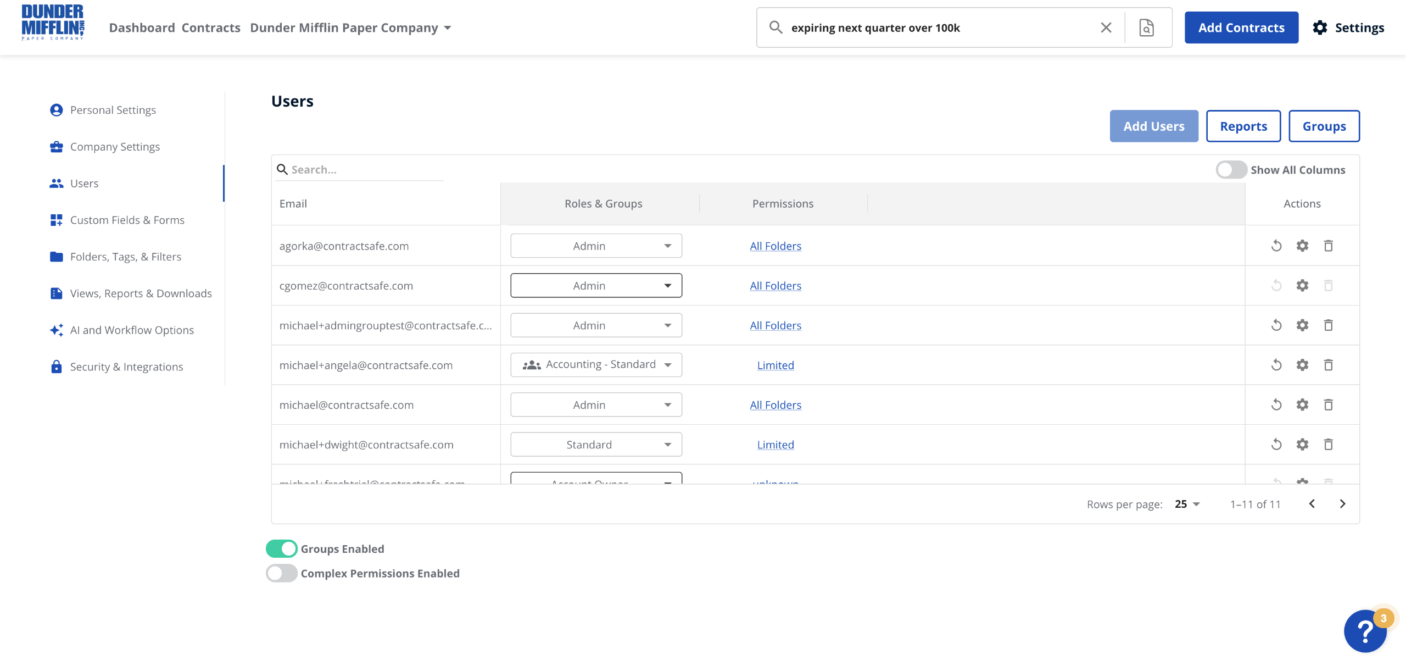
Task: Click the Add Users button
Action: (1153, 126)
